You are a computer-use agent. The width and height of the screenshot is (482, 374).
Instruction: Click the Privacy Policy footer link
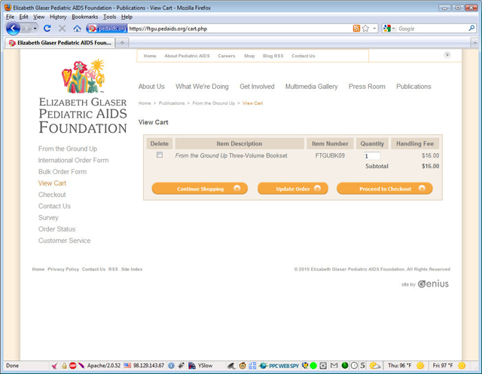(x=63, y=269)
